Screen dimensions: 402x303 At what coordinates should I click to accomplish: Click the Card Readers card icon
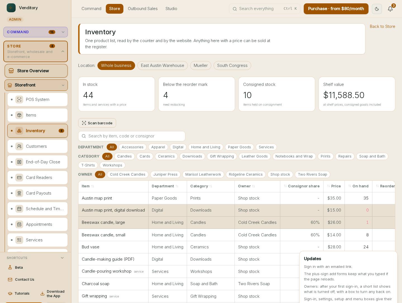(19, 178)
